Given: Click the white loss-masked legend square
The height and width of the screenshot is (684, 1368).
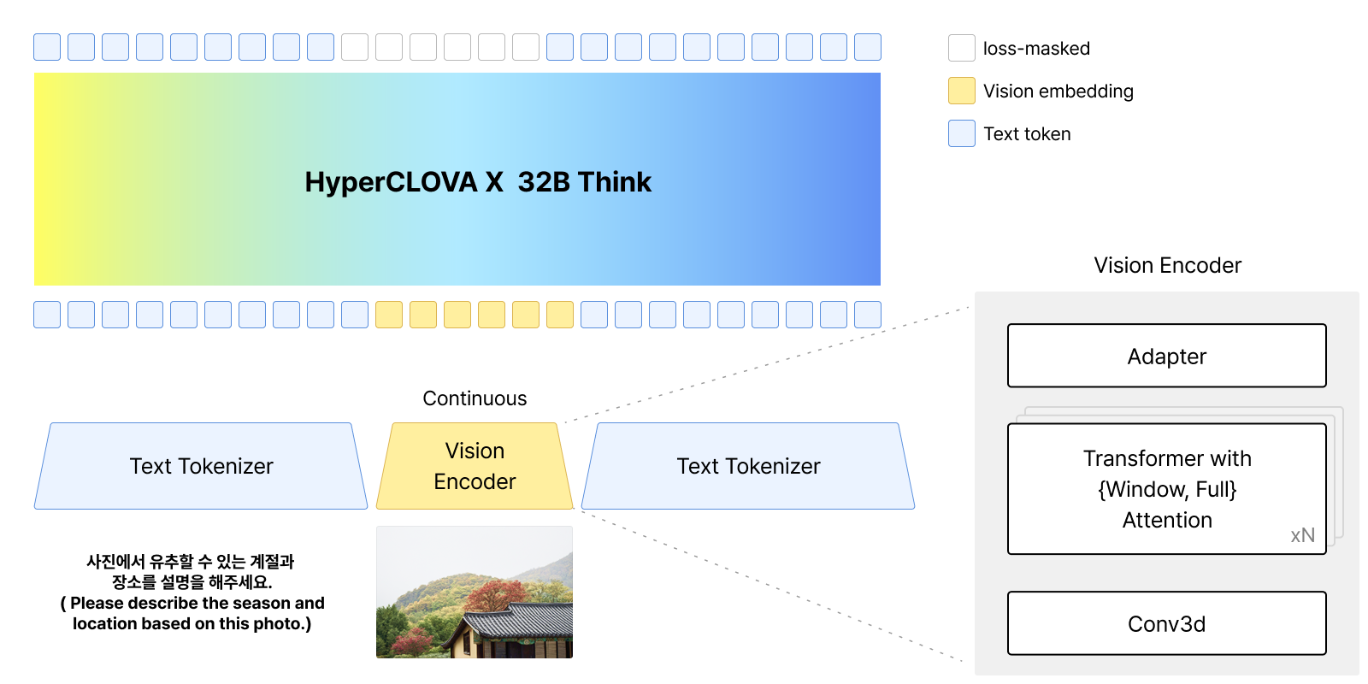Looking at the screenshot, I should click(962, 48).
